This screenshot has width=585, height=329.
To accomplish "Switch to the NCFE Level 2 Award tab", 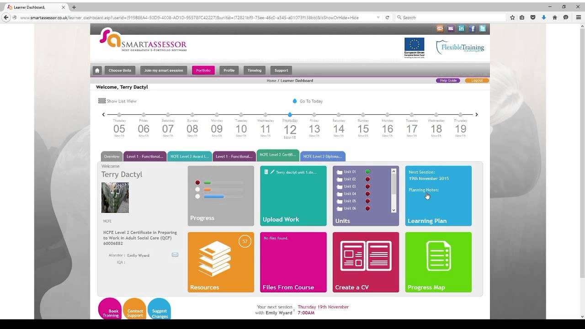I will click(190, 156).
